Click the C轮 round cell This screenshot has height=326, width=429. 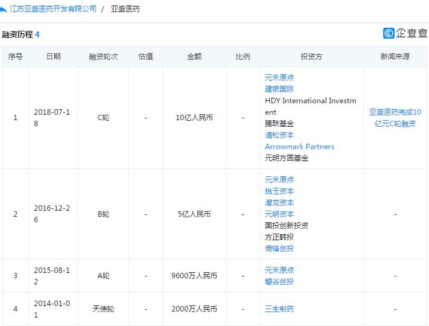pyautogui.click(x=103, y=118)
